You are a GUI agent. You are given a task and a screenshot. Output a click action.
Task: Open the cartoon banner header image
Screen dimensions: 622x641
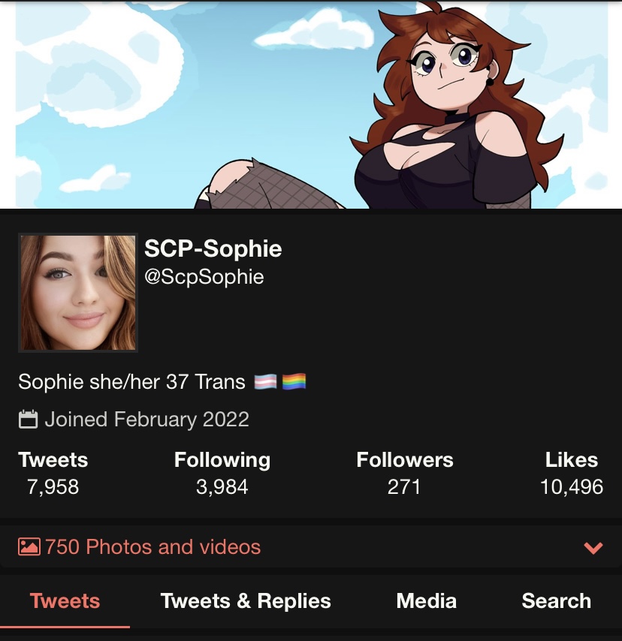tap(312, 104)
